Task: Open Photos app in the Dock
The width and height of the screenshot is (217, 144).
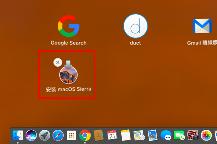Action: [x=206, y=135]
